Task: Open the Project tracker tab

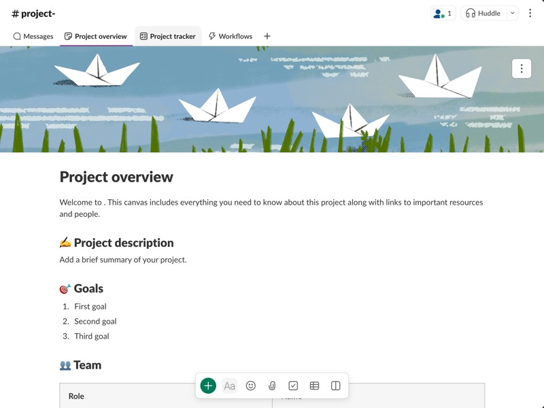Action: coord(167,36)
